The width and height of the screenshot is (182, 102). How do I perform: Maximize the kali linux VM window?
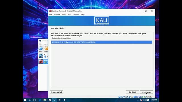point(146,11)
